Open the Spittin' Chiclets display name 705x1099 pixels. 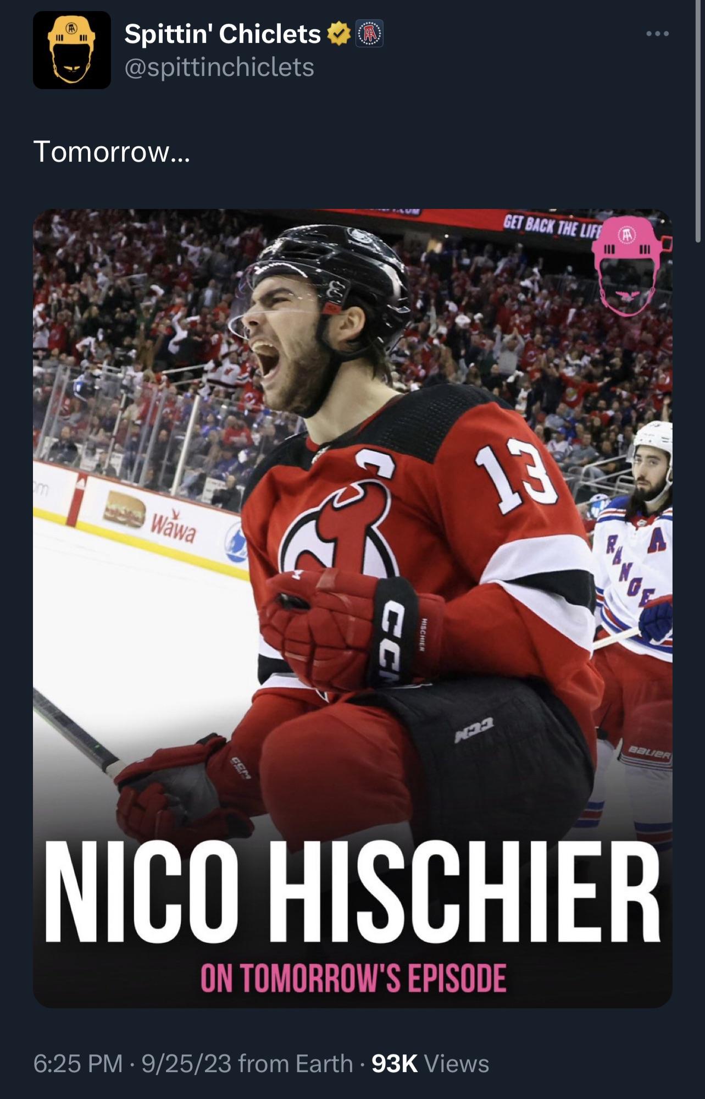(223, 34)
